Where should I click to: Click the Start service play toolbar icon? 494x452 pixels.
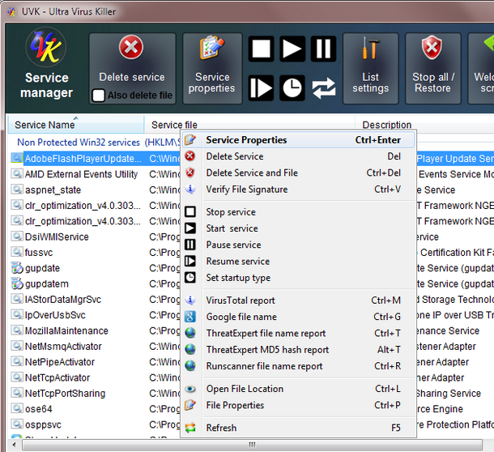pos(292,49)
